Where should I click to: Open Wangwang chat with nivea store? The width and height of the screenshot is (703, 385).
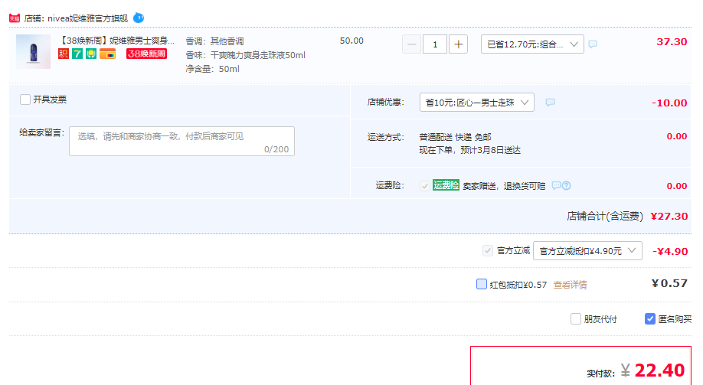[x=139, y=18]
